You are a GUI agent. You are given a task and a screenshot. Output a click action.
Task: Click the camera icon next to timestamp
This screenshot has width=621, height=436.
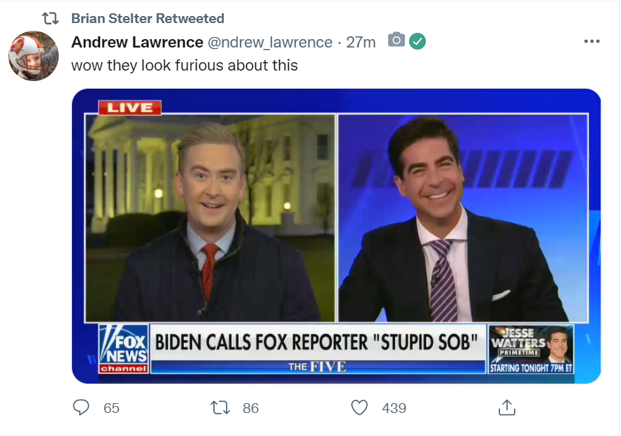click(x=397, y=40)
